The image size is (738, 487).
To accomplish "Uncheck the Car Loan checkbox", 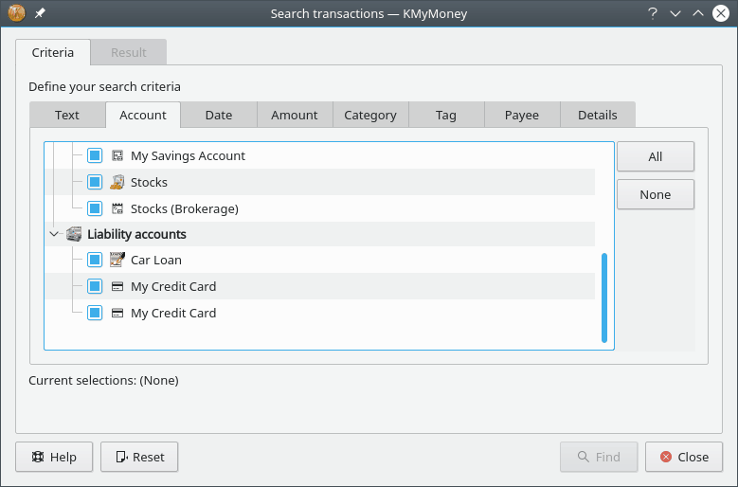I will tap(95, 260).
